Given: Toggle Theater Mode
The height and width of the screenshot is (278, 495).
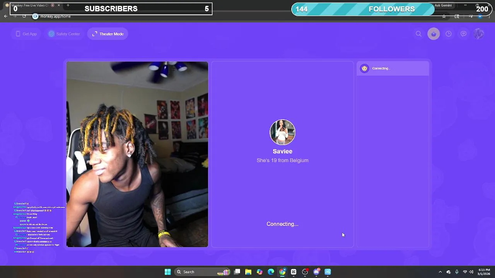Looking at the screenshot, I should click(108, 34).
